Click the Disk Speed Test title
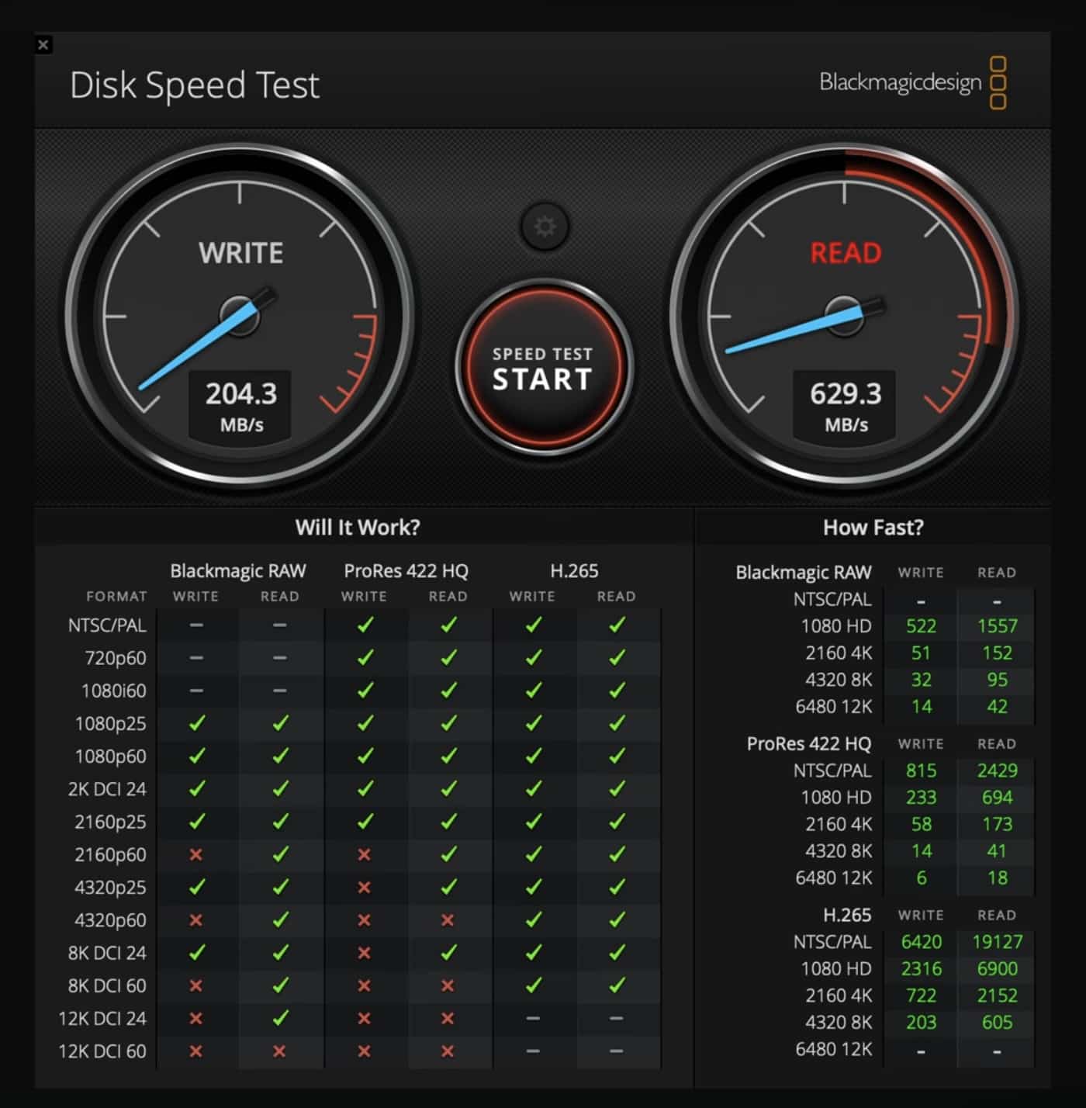 click(195, 85)
